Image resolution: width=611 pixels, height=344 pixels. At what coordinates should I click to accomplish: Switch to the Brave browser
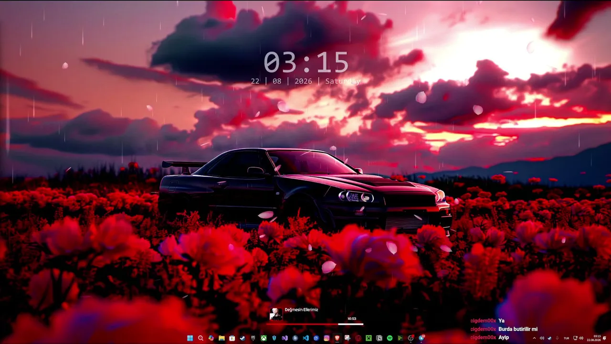point(337,338)
